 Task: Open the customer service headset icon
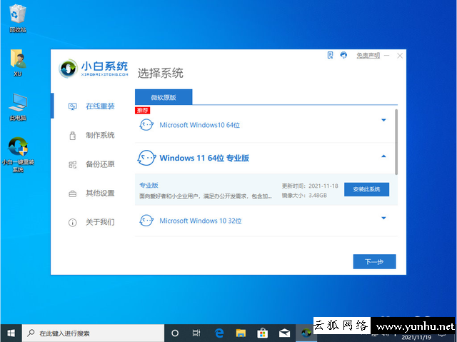(343, 55)
